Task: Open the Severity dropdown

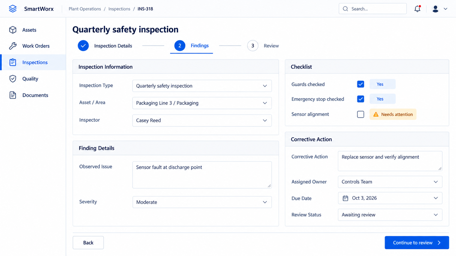Action: 202,202
